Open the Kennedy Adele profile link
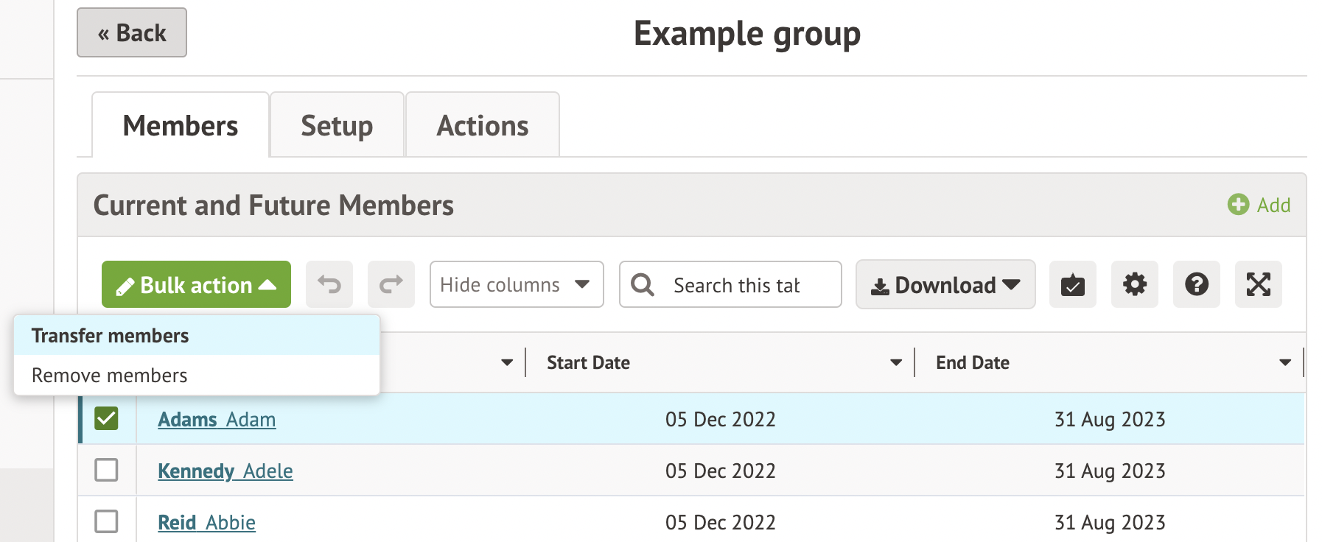 click(x=225, y=471)
